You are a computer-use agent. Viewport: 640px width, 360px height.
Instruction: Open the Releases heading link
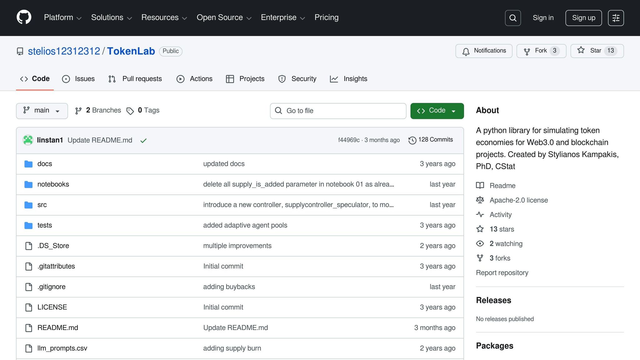(x=493, y=300)
